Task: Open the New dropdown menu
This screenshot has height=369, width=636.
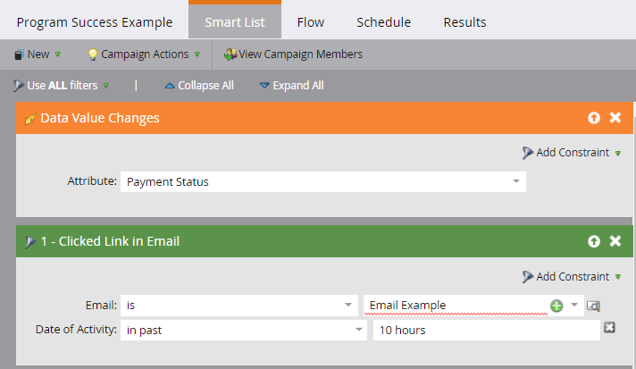Action: [38, 55]
